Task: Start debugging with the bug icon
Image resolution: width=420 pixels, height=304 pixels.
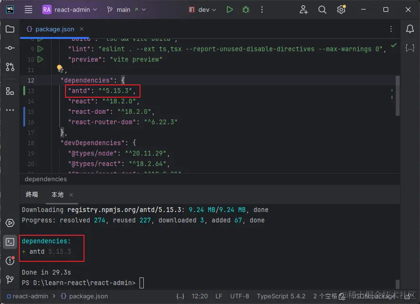Action: tap(246, 9)
